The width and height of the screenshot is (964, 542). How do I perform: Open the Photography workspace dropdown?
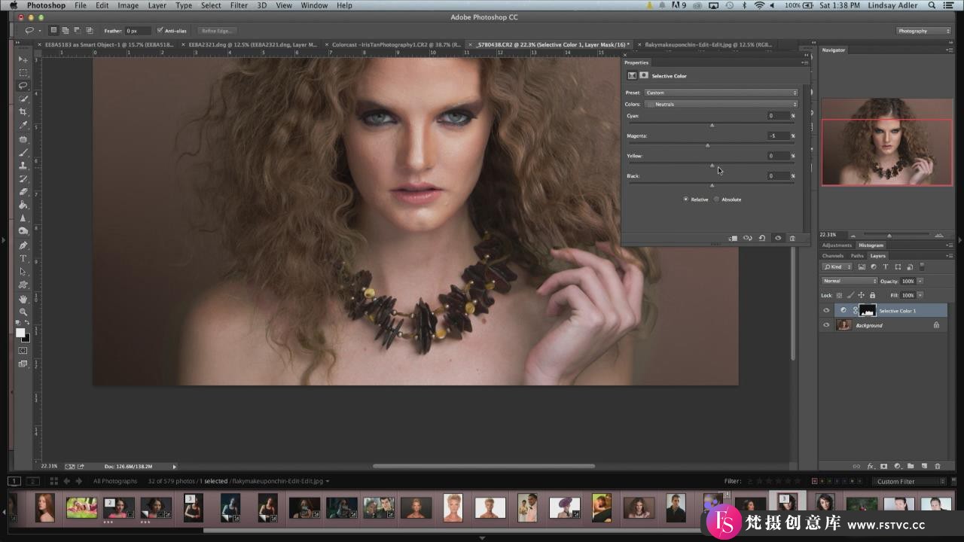(923, 31)
